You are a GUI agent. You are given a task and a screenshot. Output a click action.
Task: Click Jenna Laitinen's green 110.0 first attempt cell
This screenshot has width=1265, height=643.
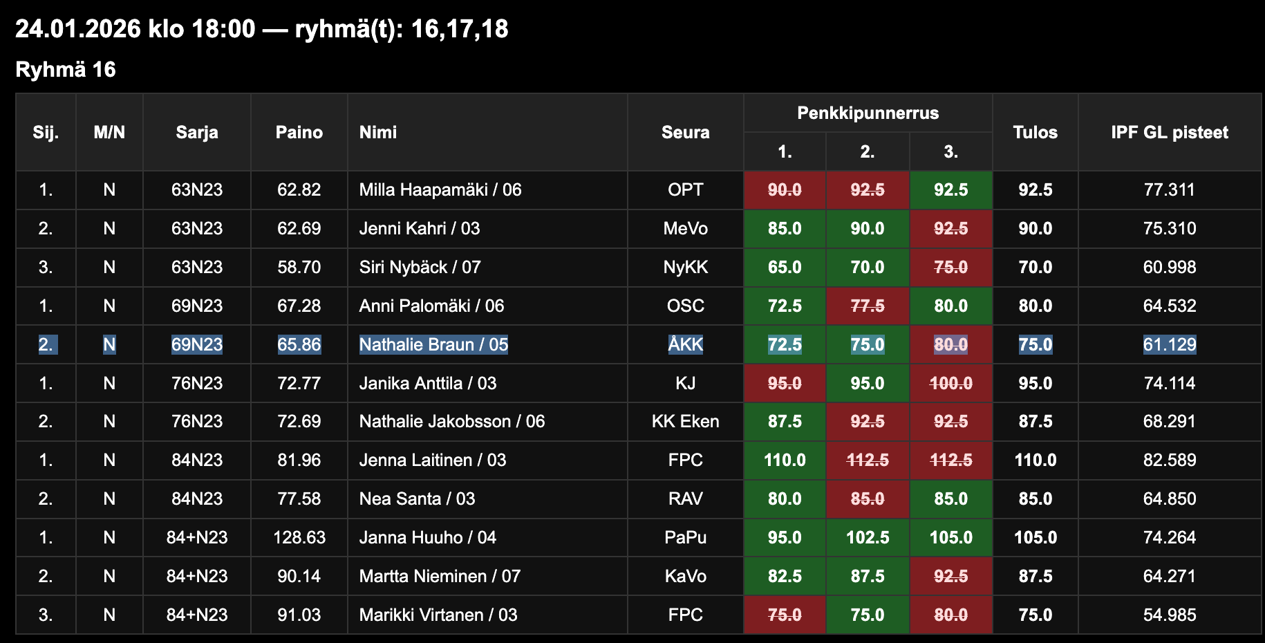(x=785, y=460)
